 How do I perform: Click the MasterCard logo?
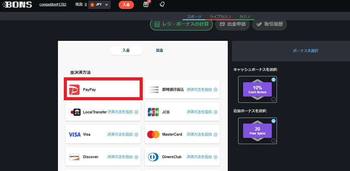(x=153, y=134)
